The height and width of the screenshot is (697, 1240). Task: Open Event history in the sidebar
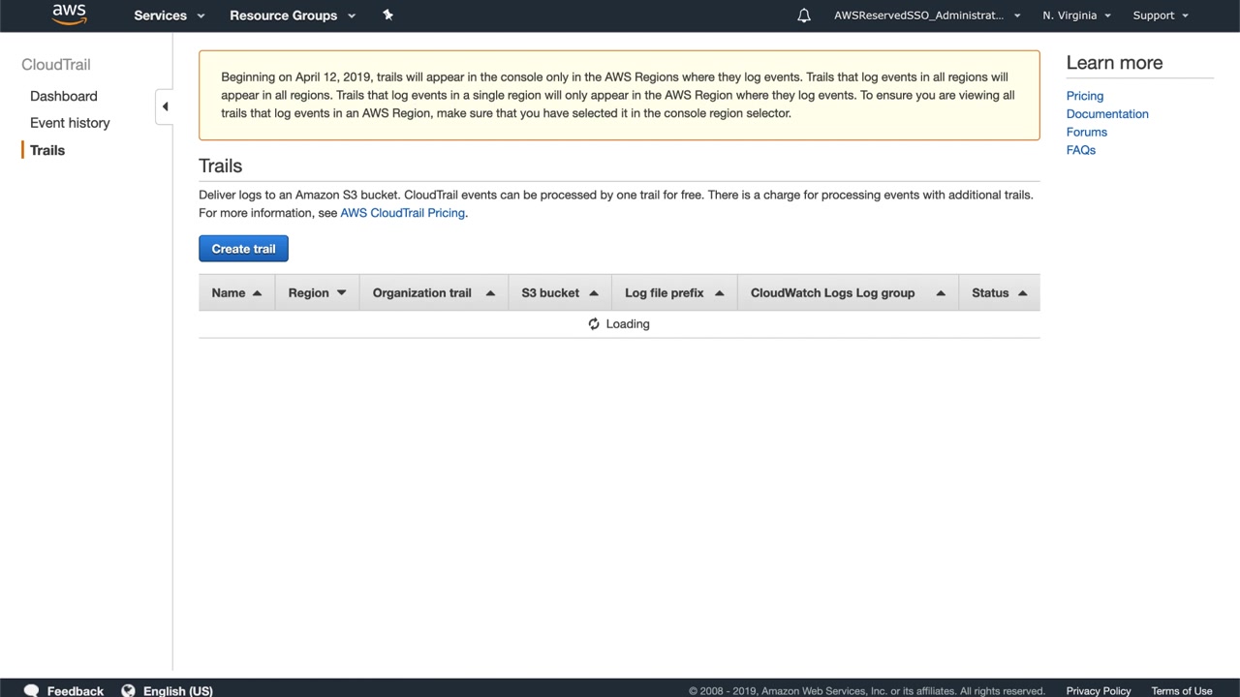(70, 123)
